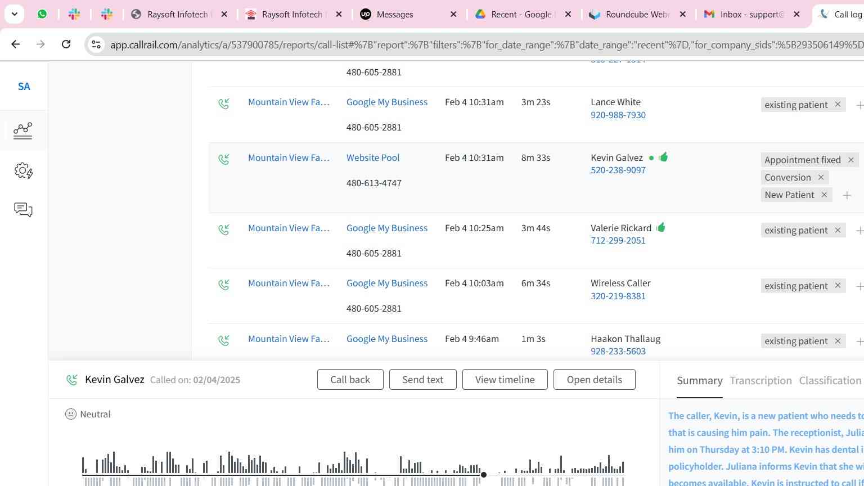Image resolution: width=864 pixels, height=486 pixels.
Task: Open the Analytics sidebar icon
Action: point(23,130)
